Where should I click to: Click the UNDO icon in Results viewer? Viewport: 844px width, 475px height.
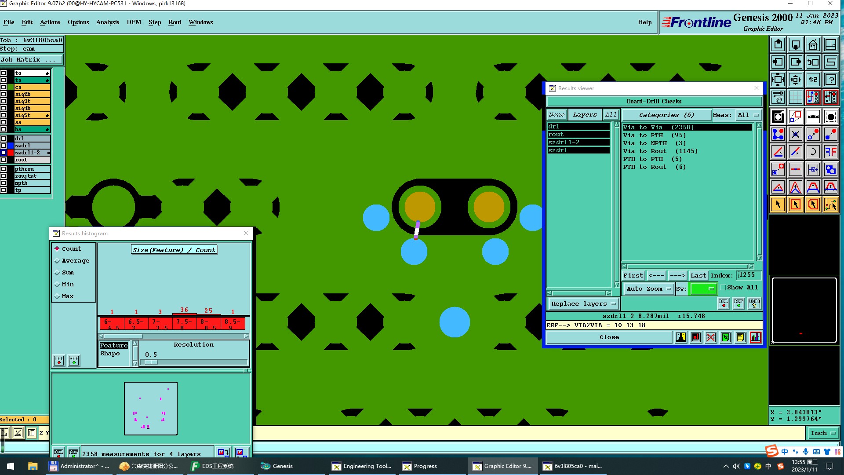tap(754, 303)
